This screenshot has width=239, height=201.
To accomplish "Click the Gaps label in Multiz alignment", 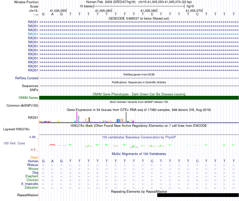I will 34,157.
